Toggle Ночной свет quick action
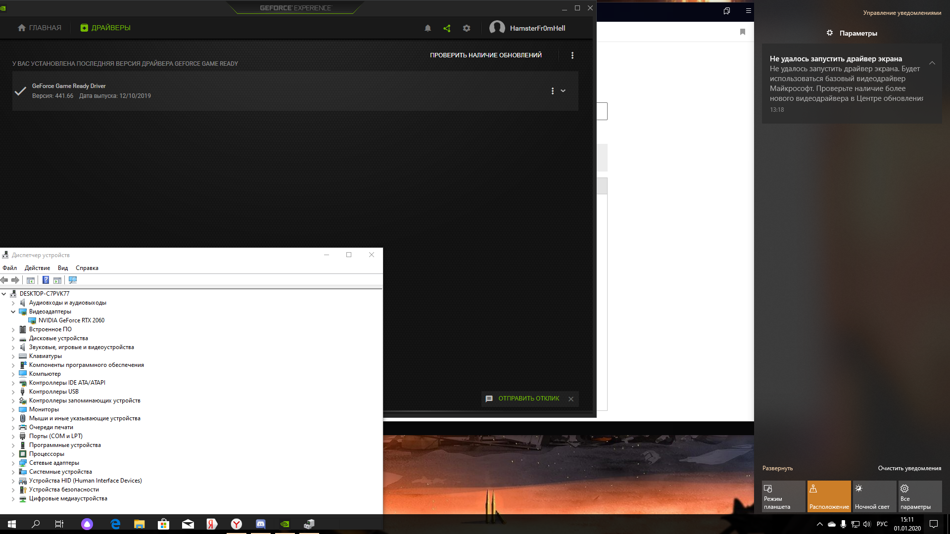 (875, 496)
